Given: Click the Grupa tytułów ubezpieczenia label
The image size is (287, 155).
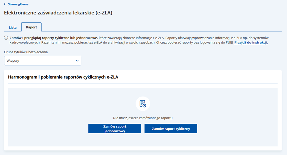Looking at the screenshot, I should (26, 52).
